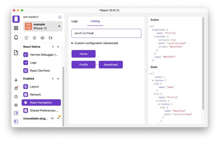Click the React DevTools atom icon
The image size is (219, 142).
tap(25, 71)
